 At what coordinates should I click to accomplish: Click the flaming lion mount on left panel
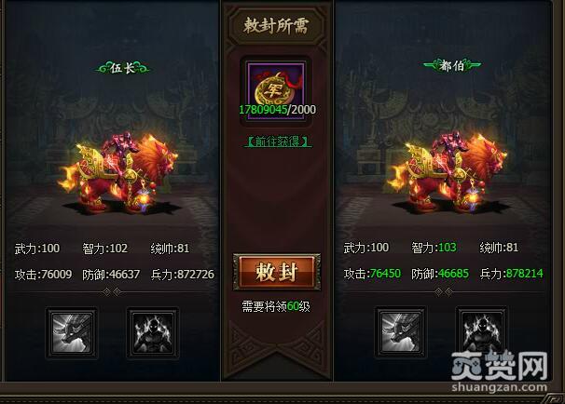point(119,174)
